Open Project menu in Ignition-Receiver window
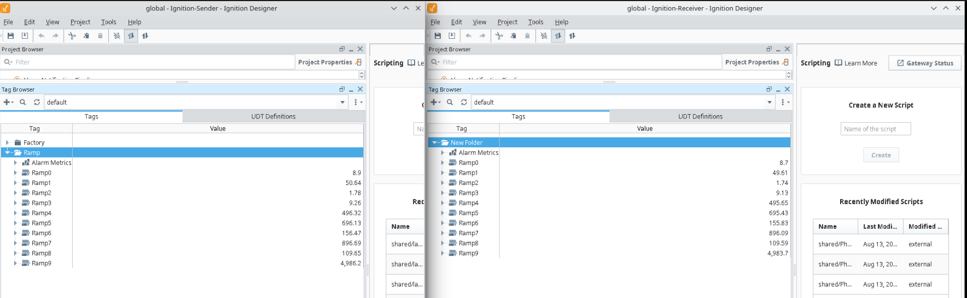 (x=507, y=22)
